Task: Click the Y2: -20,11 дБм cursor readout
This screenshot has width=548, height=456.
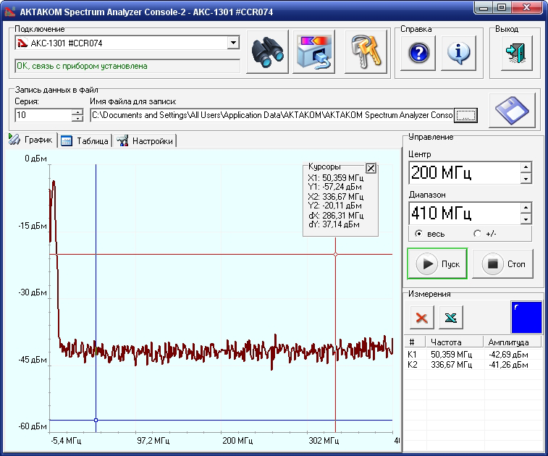Action: click(335, 206)
